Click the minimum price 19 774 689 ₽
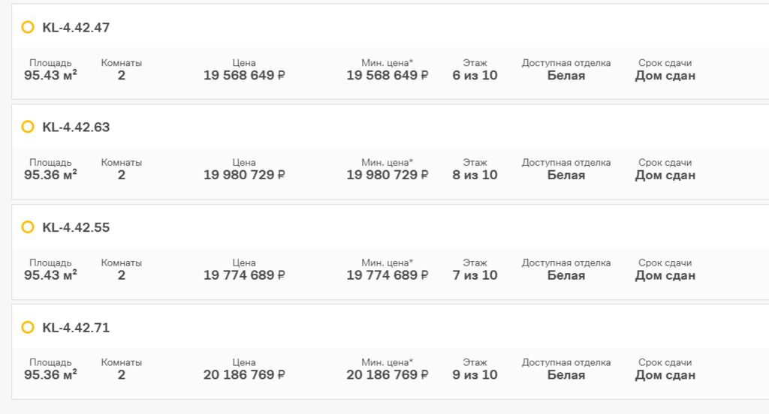Screen dimensions: 769x414 388,275
